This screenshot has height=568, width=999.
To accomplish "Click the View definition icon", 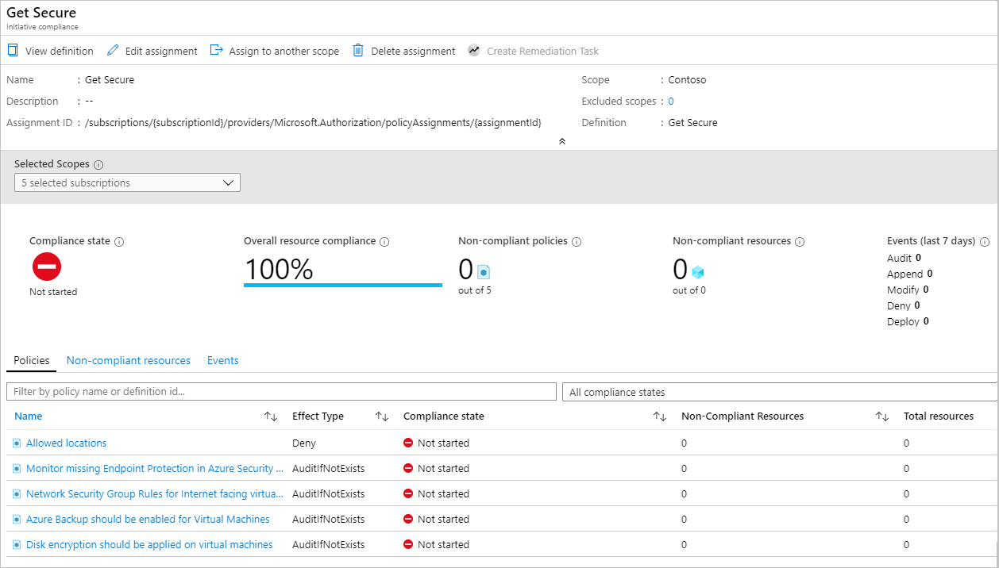I will (12, 50).
